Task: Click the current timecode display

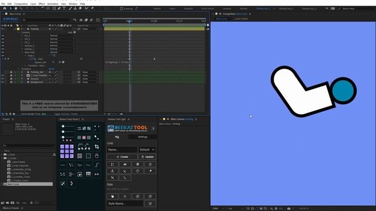Action: (x=11, y=19)
